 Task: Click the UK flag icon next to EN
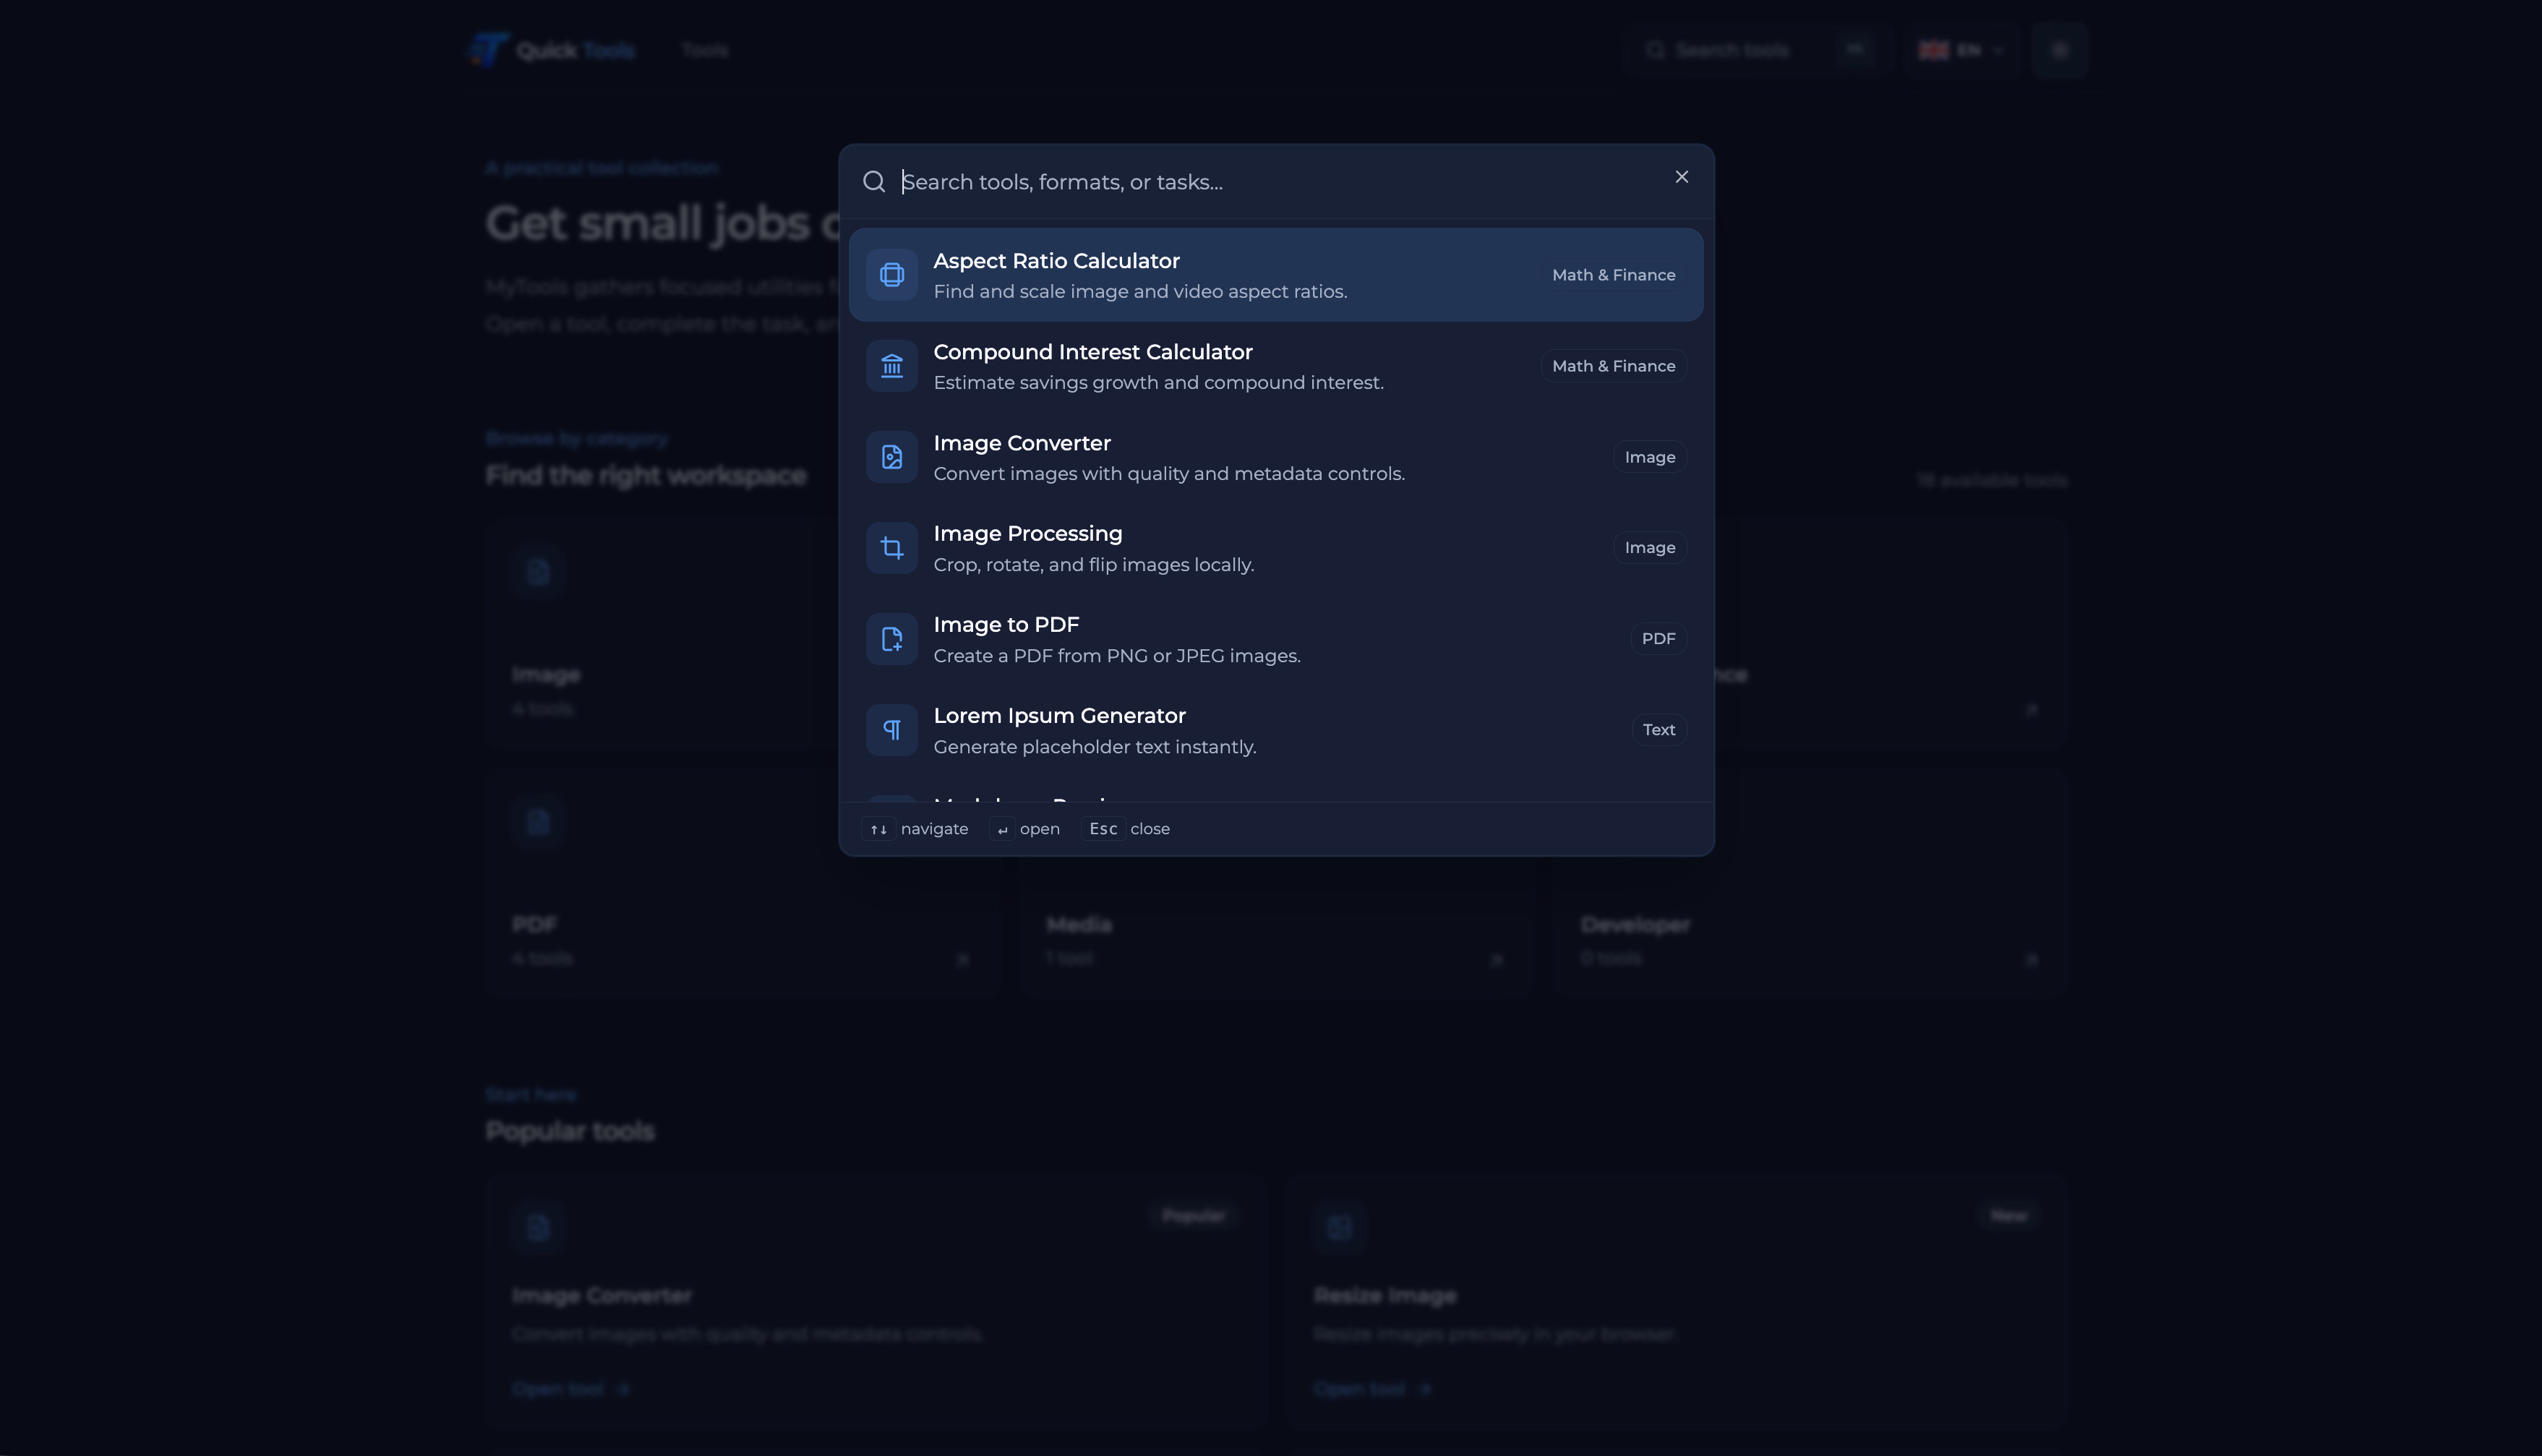tap(1934, 50)
